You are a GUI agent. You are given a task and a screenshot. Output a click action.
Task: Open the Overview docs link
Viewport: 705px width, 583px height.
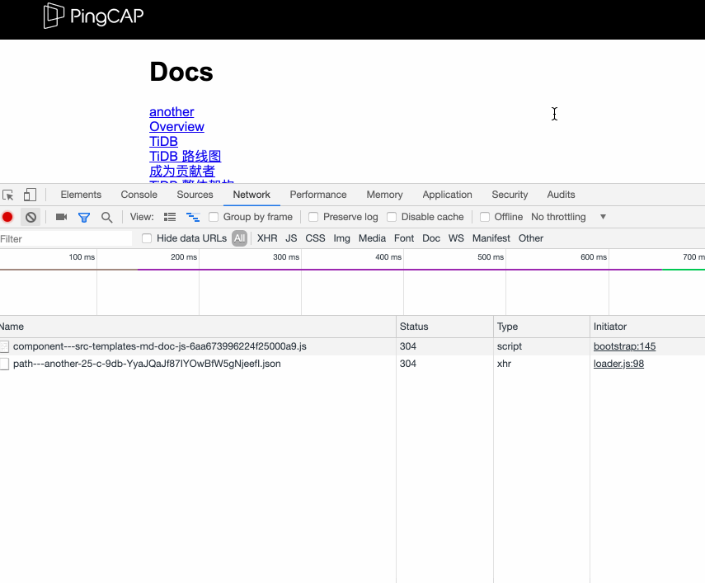176,126
